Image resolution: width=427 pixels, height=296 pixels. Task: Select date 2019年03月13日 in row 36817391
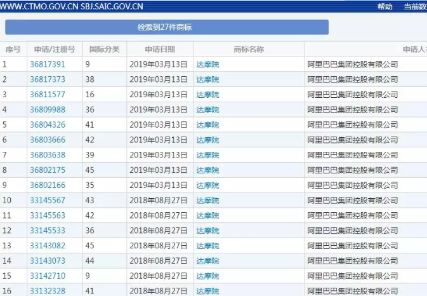(158, 64)
